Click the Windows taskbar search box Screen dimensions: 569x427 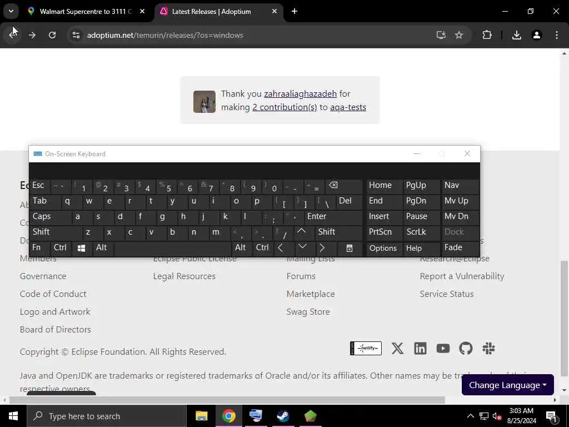[107, 416]
